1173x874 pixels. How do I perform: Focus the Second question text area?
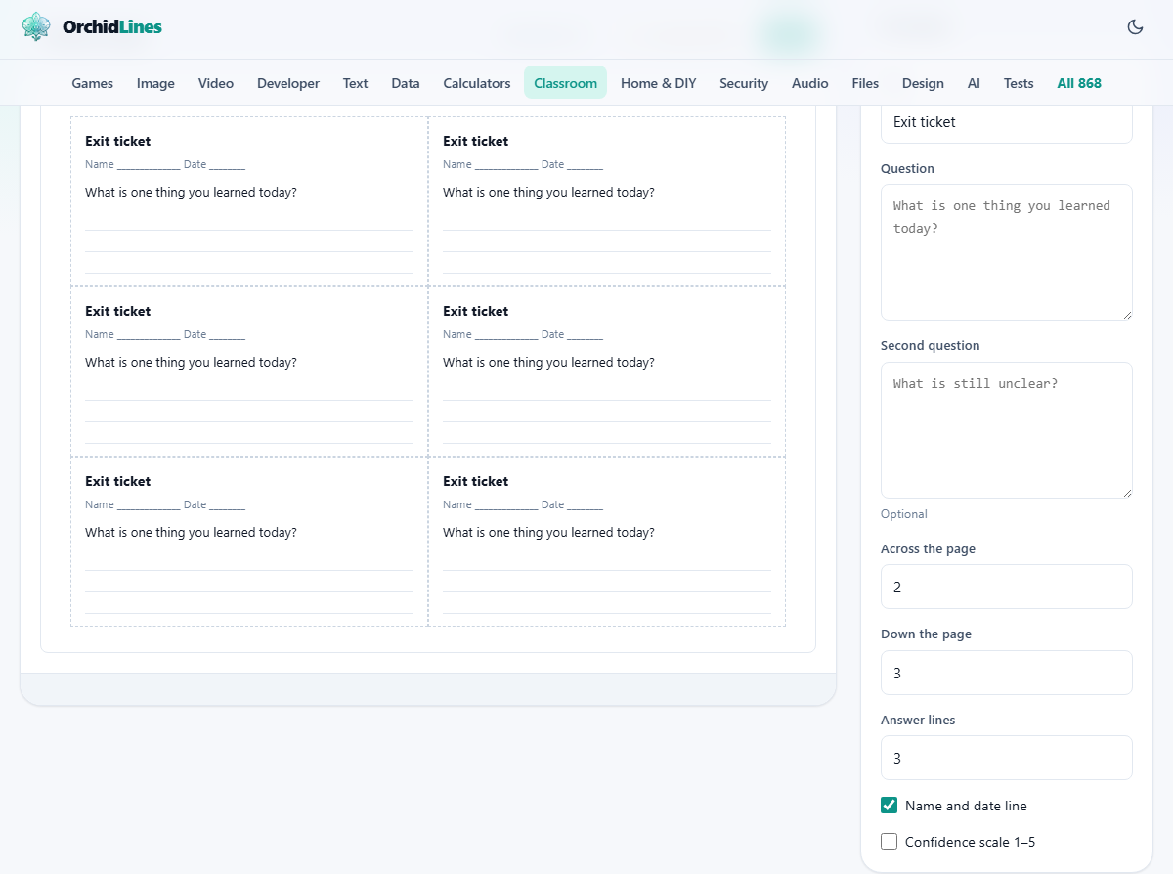[x=1007, y=430]
